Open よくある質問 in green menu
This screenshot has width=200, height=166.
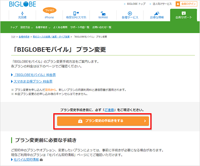pos(60,27)
